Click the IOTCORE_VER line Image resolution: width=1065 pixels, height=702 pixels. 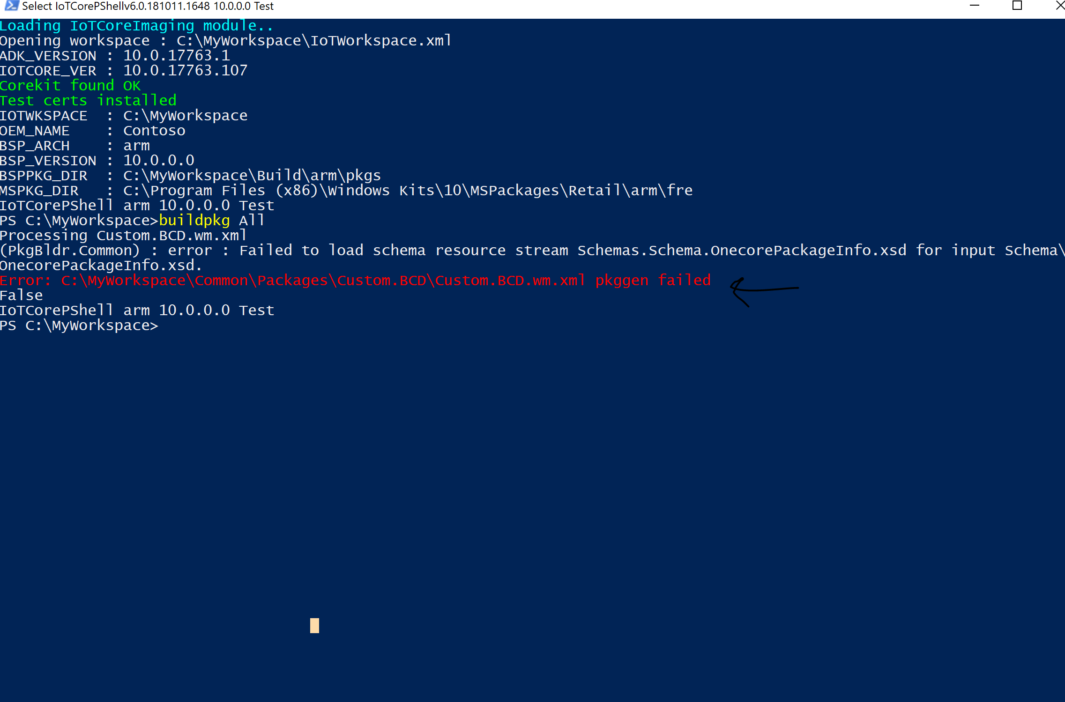(124, 70)
